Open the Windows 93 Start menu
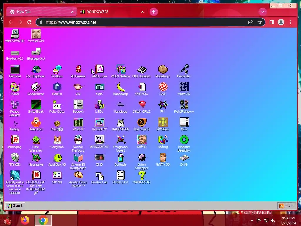 (15, 206)
